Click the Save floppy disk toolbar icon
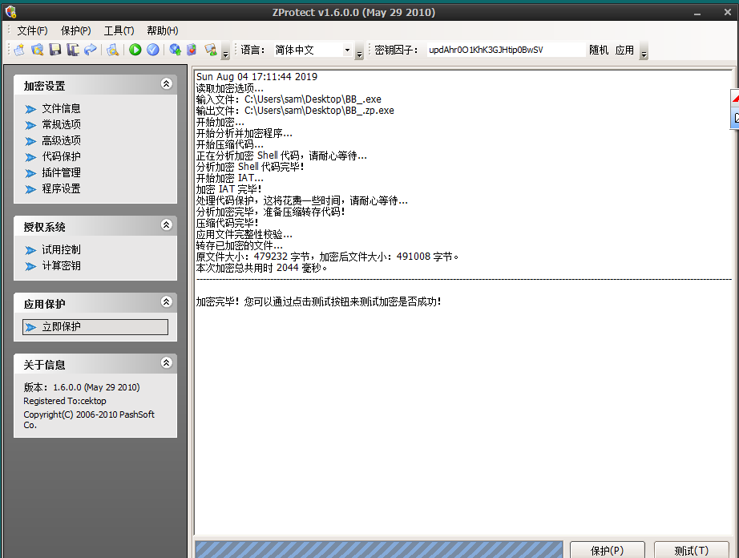 click(54, 50)
